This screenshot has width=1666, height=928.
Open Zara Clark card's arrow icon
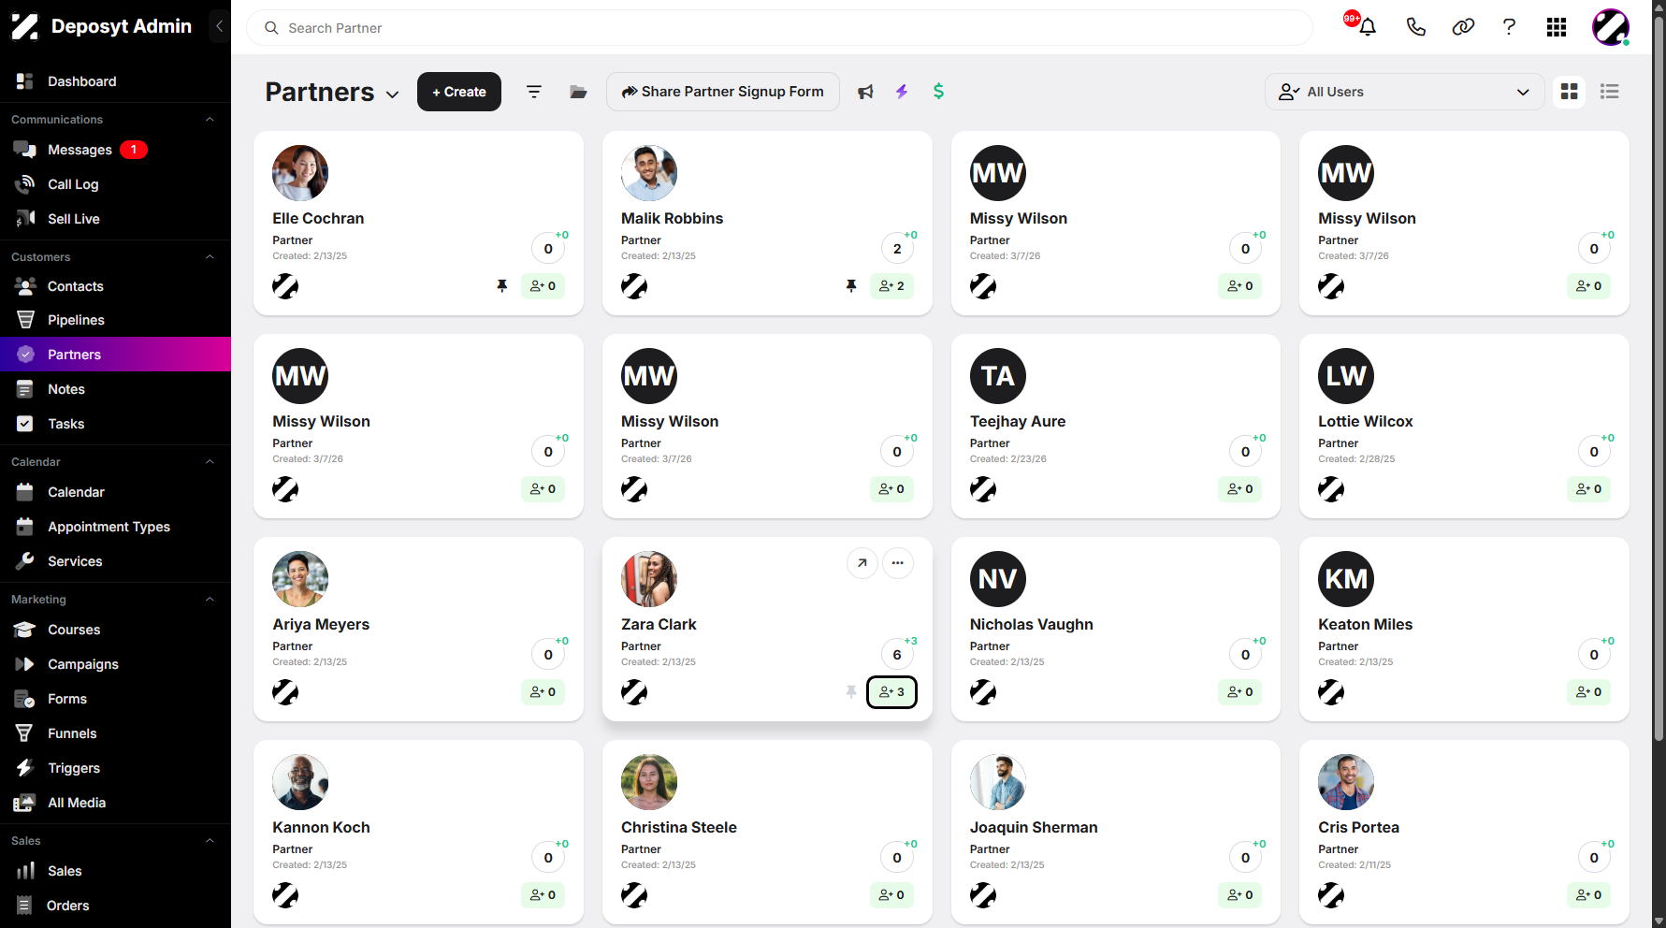pos(862,563)
